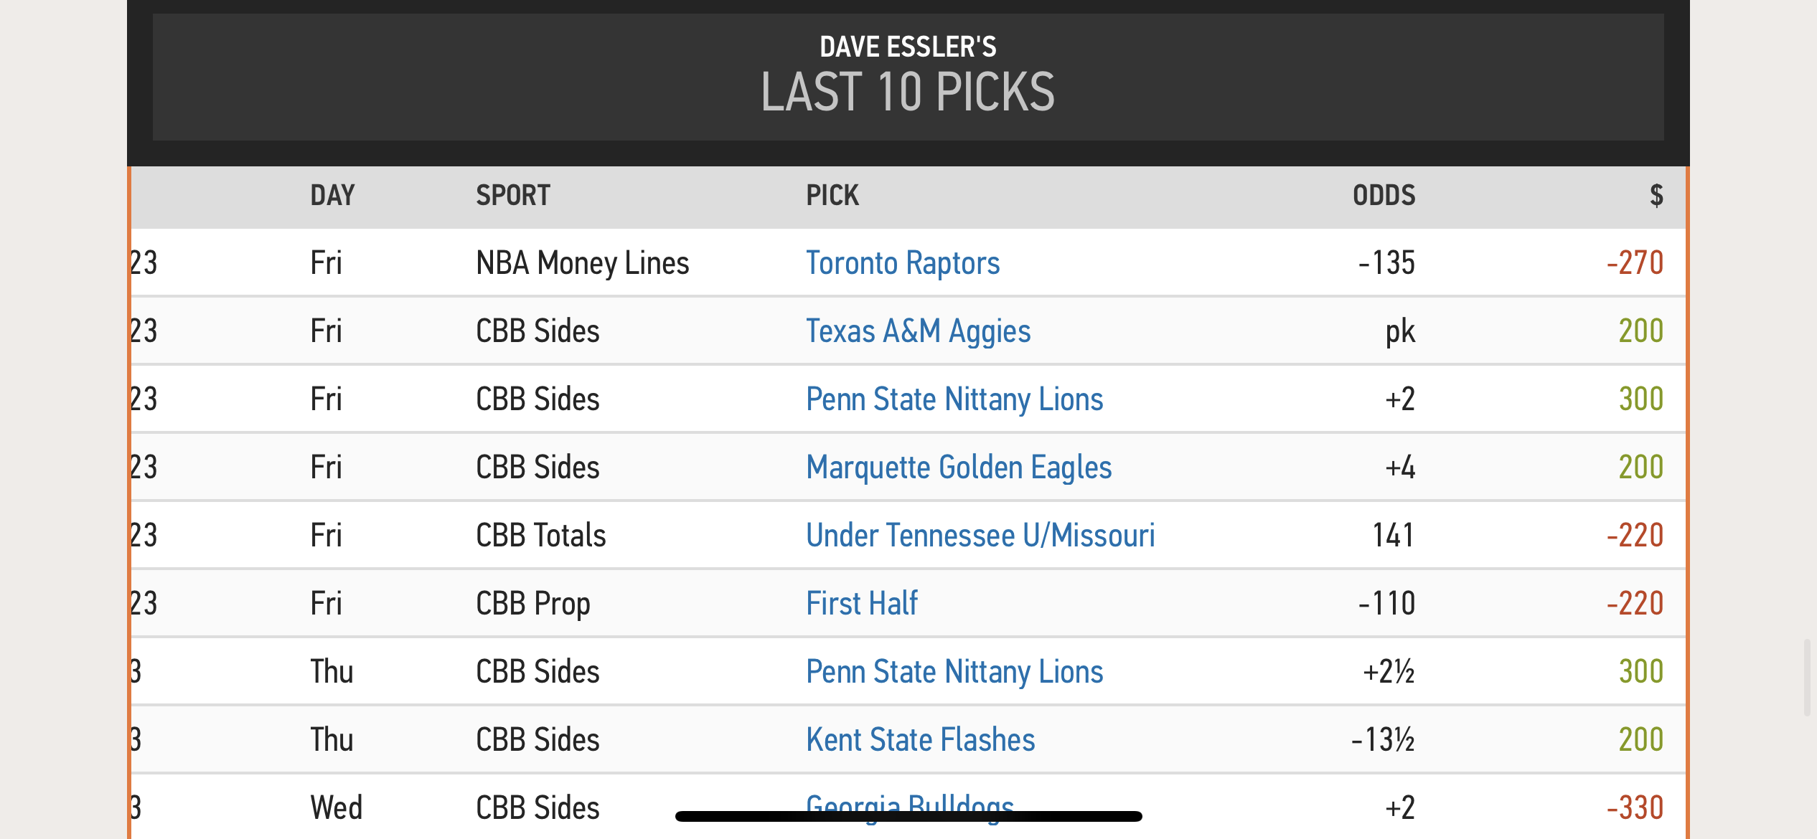Click the NBA Money Lines sport cell
Screen dimensions: 1817x839
click(x=582, y=263)
